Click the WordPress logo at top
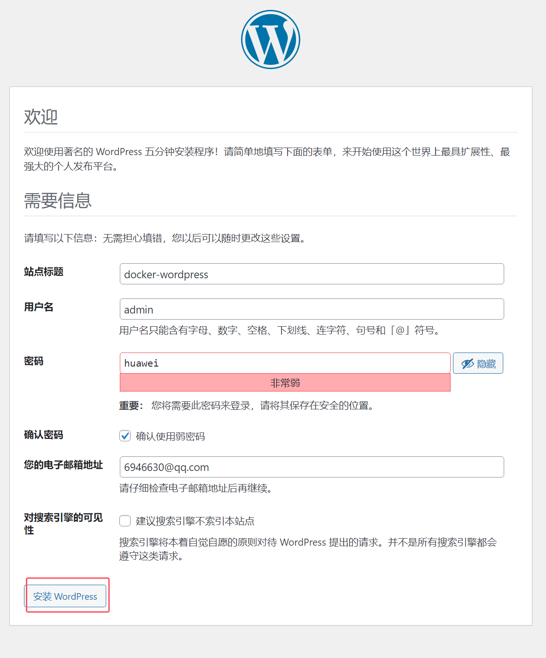Image resolution: width=546 pixels, height=658 pixels. 271,39
